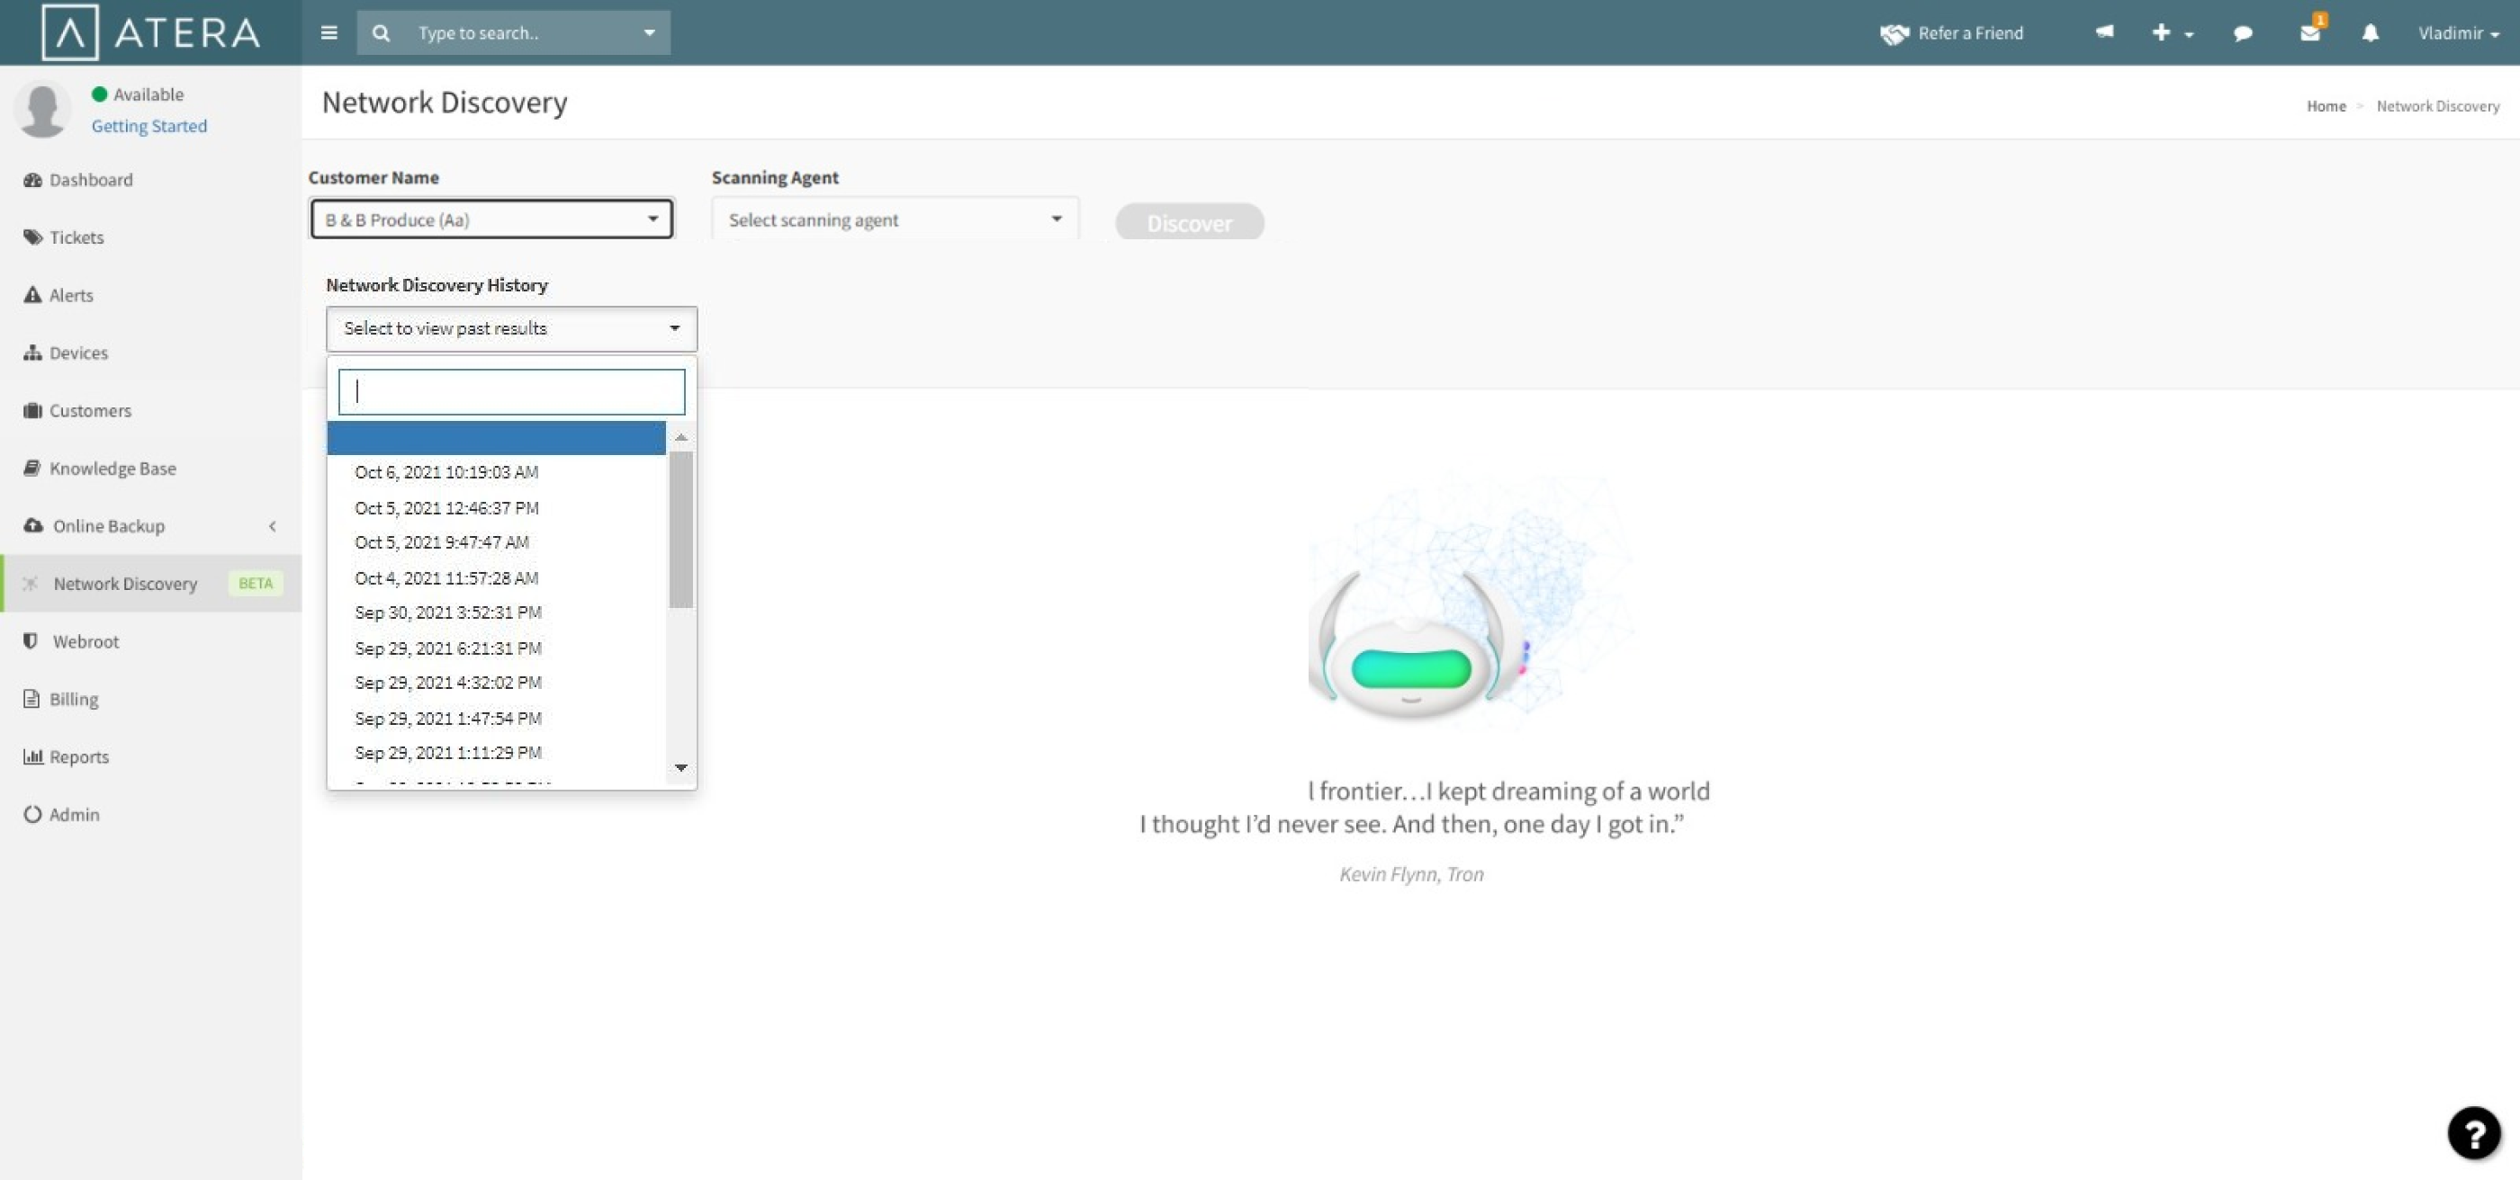Open the help question mark button
Screen dimensions: 2520x1180
click(x=2473, y=1133)
